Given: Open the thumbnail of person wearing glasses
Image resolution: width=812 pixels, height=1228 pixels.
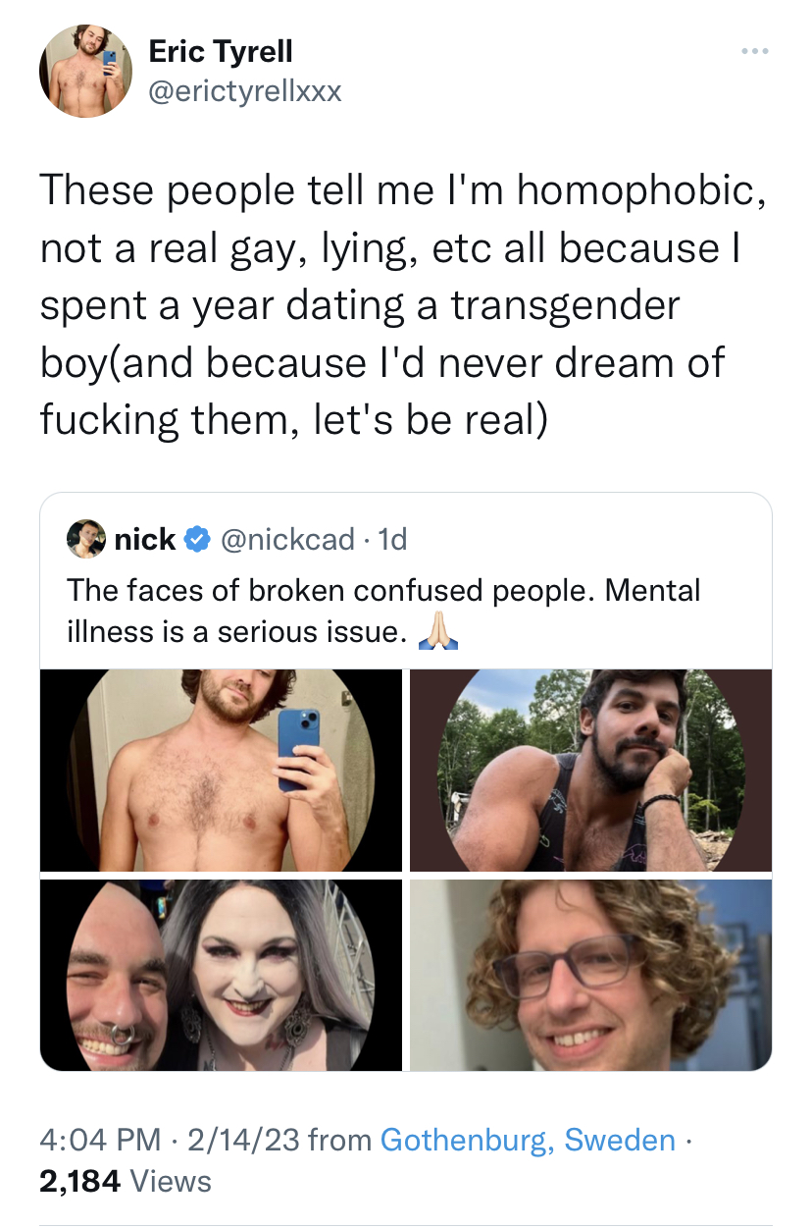Looking at the screenshot, I should 590,975.
